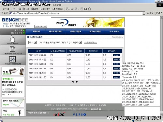Click the 연결 links toolbar label

pyautogui.click(x=158, y=13)
